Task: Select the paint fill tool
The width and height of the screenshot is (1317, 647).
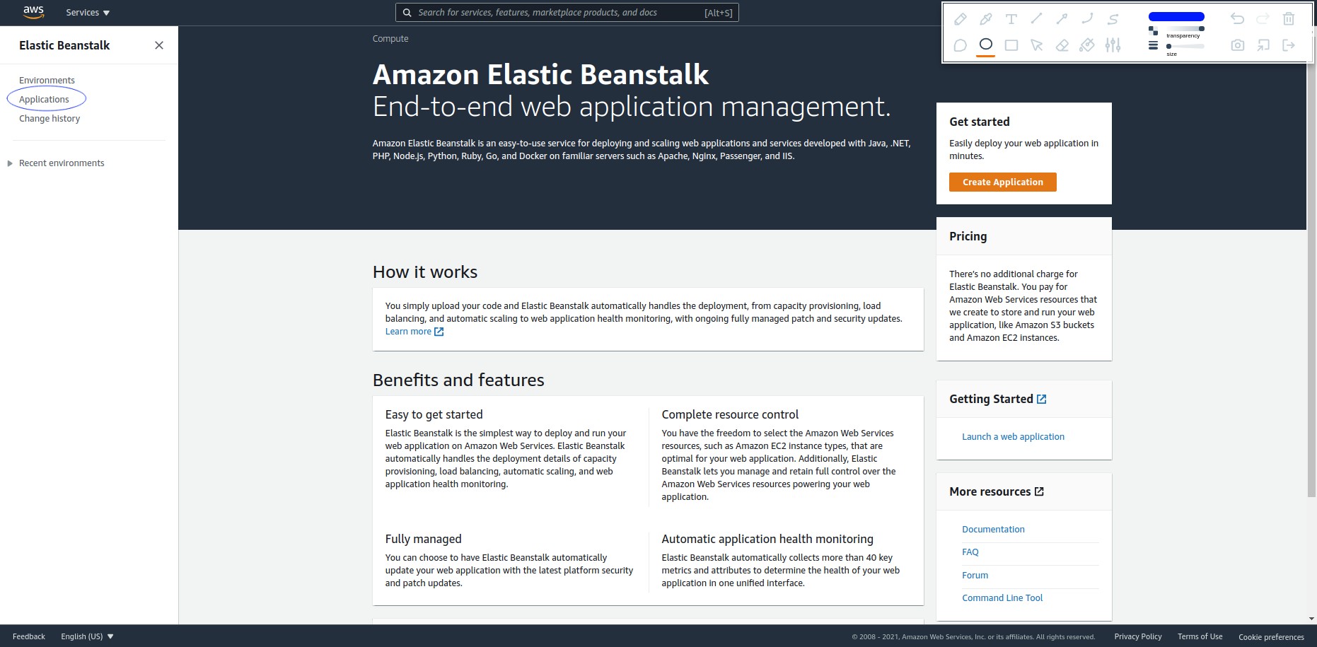Action: pyautogui.click(x=1087, y=45)
